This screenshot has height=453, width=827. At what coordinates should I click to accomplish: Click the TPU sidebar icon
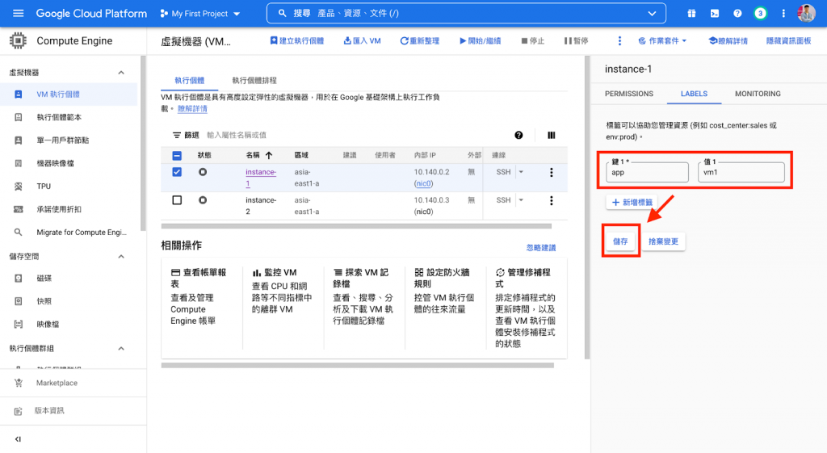point(19,187)
